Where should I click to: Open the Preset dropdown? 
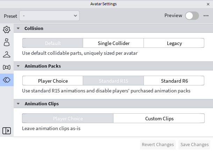tap(50, 16)
